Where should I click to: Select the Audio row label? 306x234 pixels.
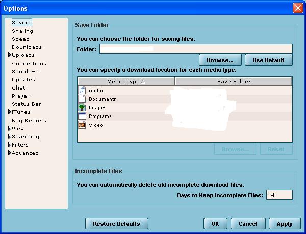pyautogui.click(x=96, y=91)
